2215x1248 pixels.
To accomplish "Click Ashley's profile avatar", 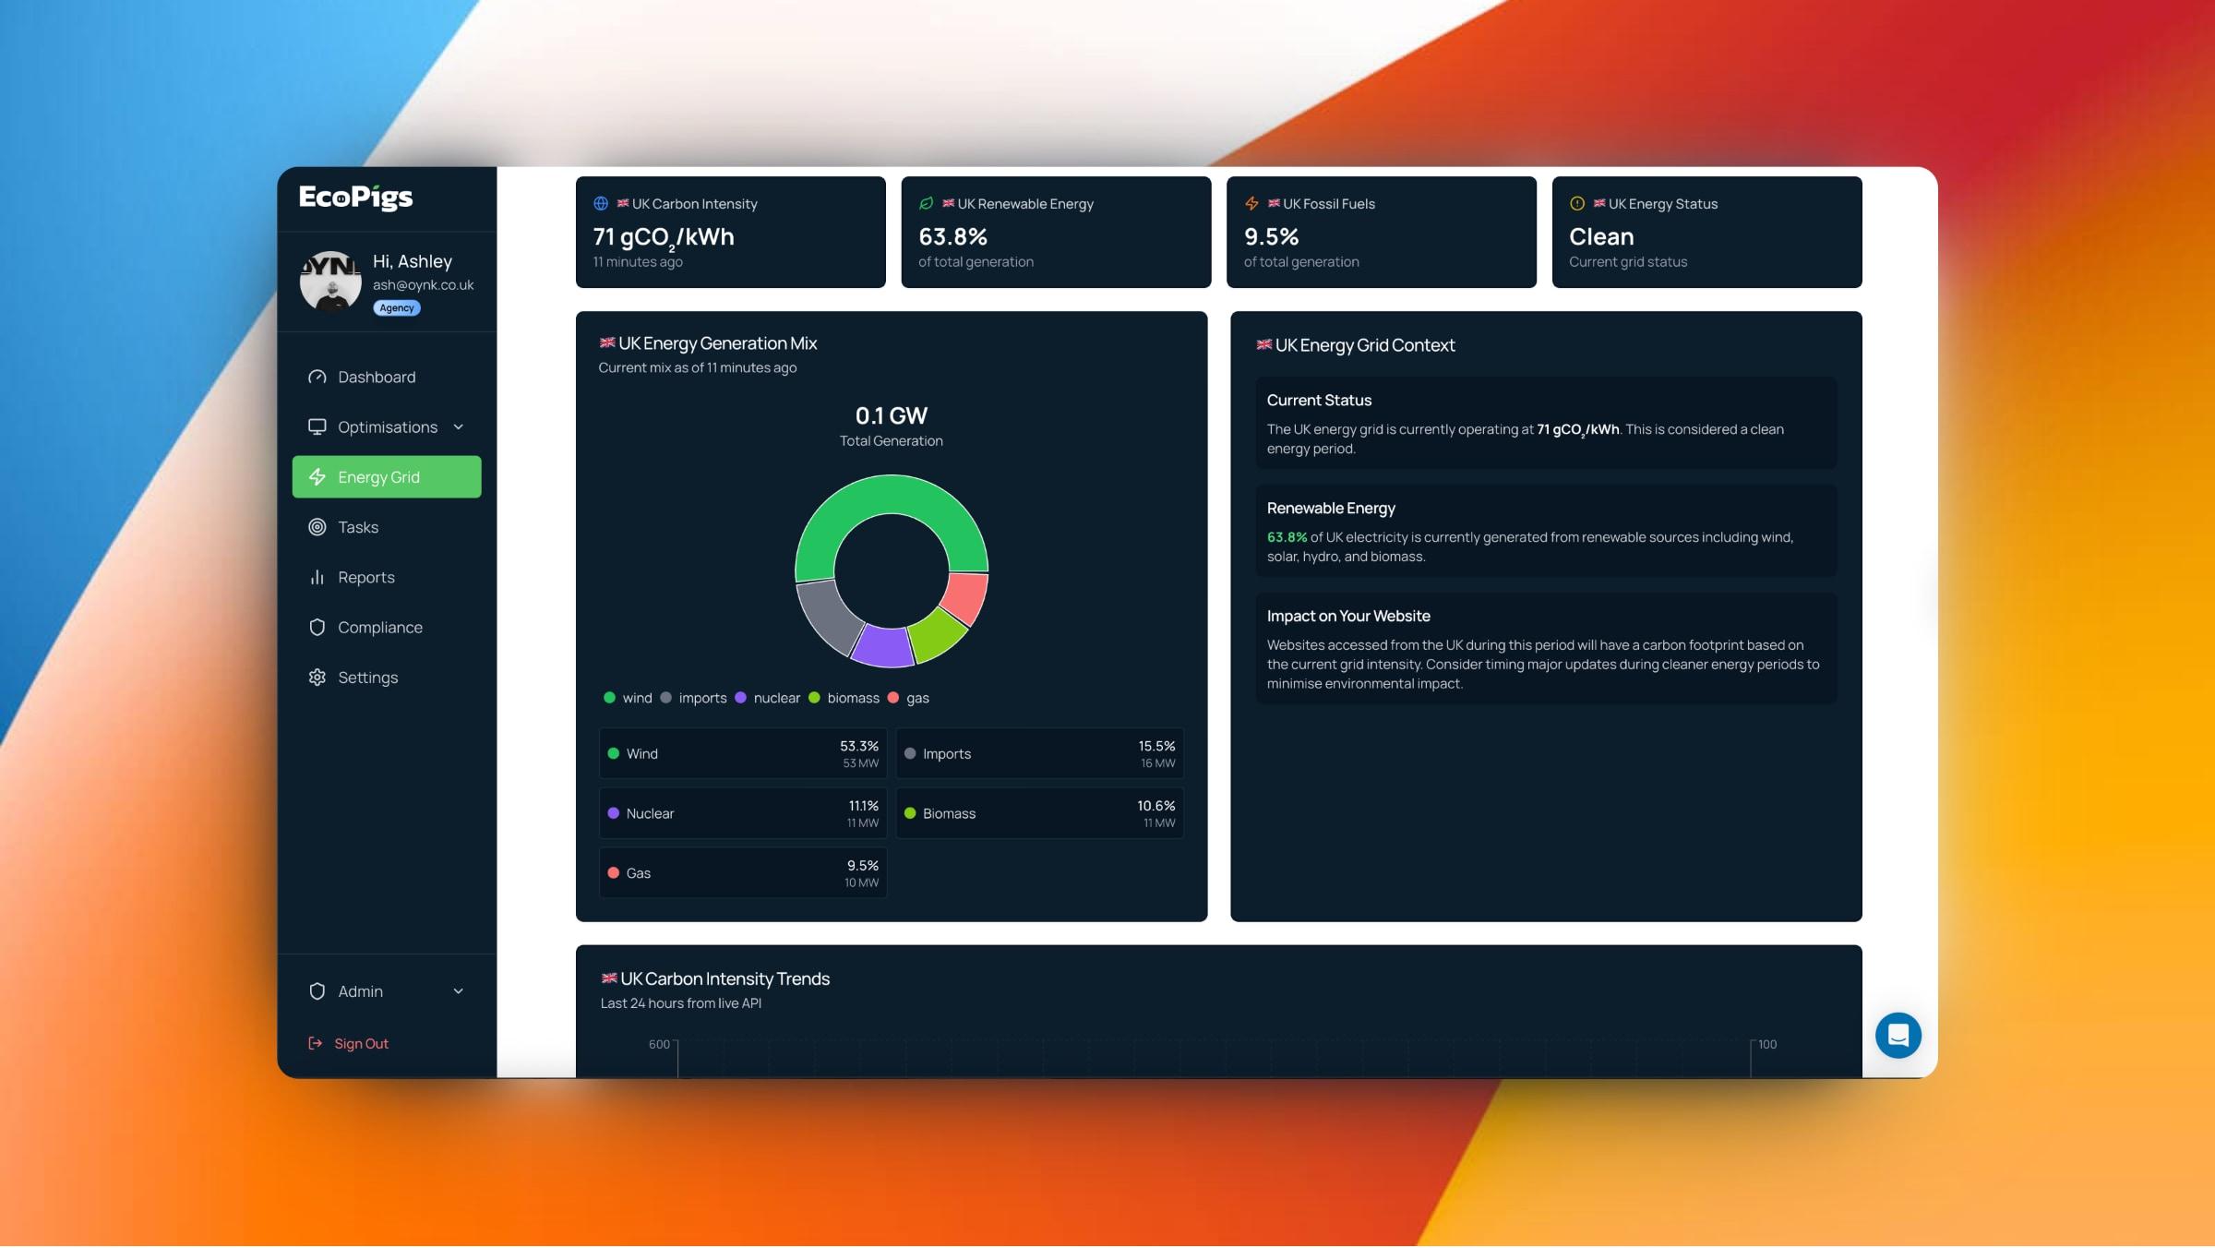I will [330, 282].
